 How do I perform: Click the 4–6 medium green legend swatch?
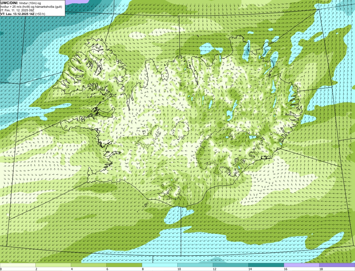pos(89,265)
